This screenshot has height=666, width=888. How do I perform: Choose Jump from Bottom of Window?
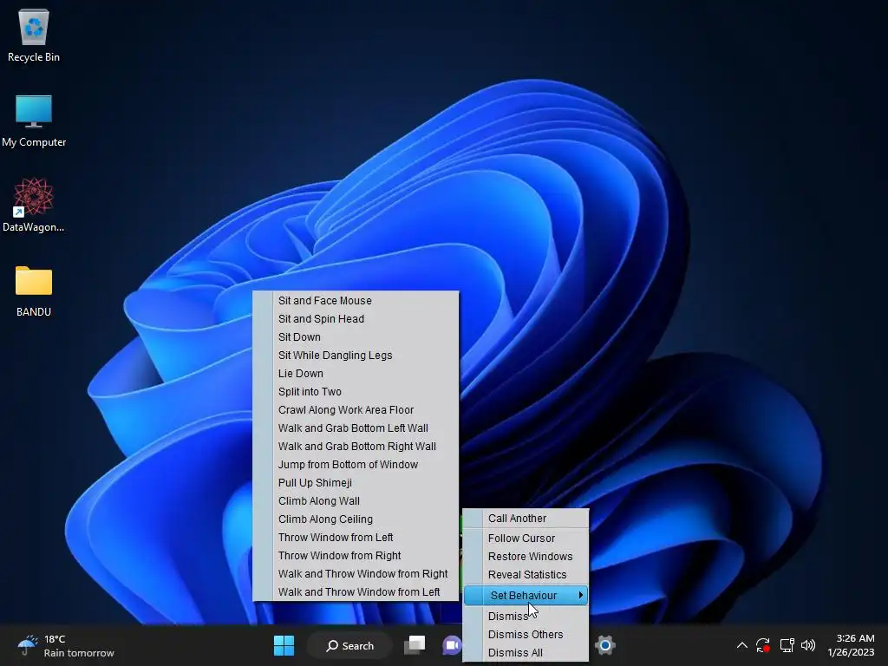pos(356,465)
